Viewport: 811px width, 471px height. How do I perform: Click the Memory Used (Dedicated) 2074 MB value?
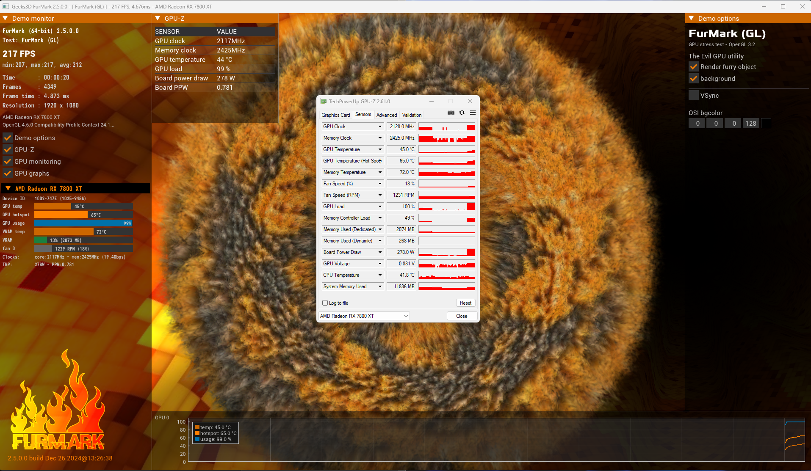coord(401,229)
